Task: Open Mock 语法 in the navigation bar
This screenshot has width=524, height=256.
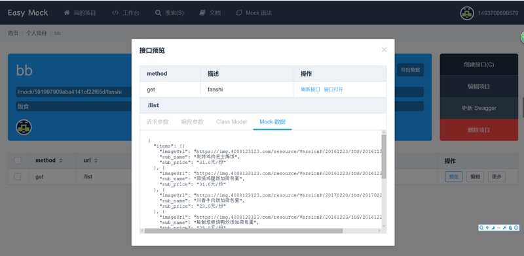Action: pyautogui.click(x=253, y=13)
